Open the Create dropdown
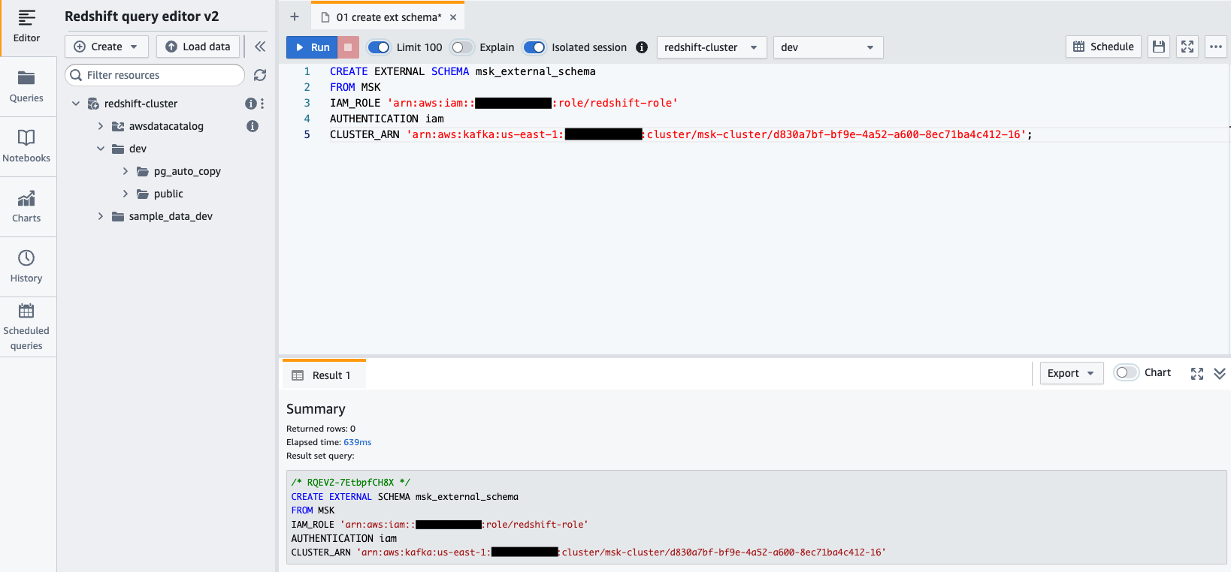Viewport: 1231px width, 572px height. click(106, 47)
